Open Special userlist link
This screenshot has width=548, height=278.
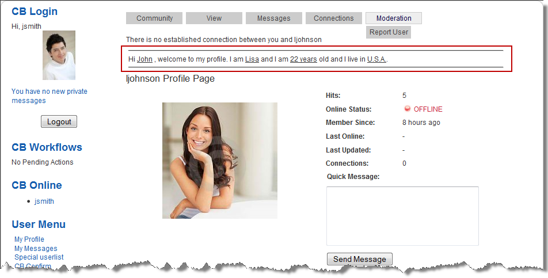[39, 257]
